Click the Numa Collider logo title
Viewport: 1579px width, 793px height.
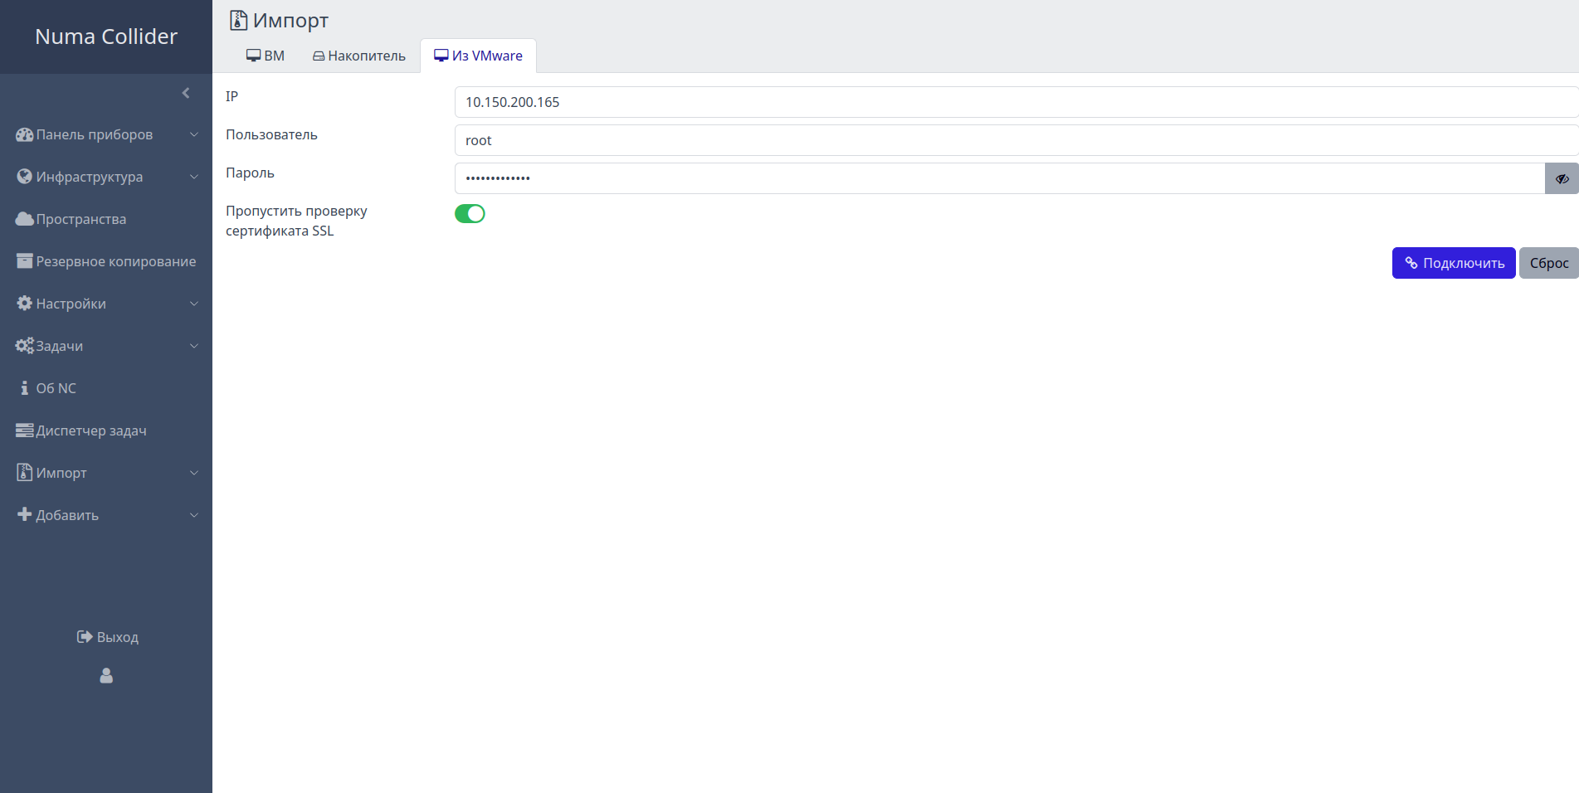click(106, 36)
